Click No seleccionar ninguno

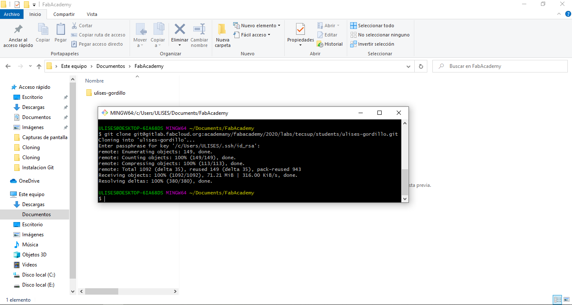pos(380,35)
